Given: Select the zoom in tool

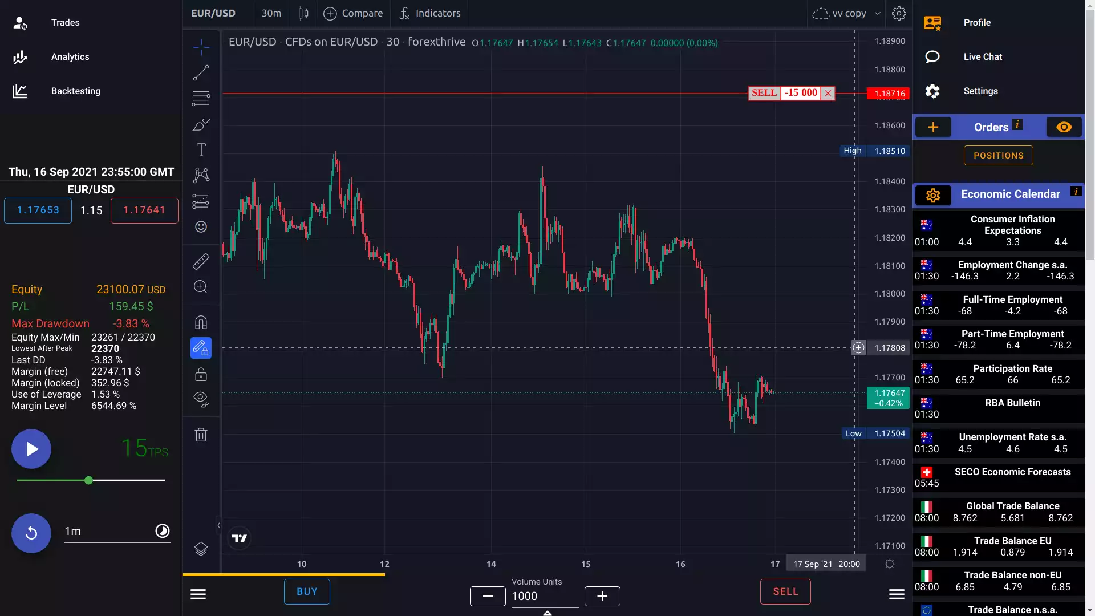Looking at the screenshot, I should 200,287.
